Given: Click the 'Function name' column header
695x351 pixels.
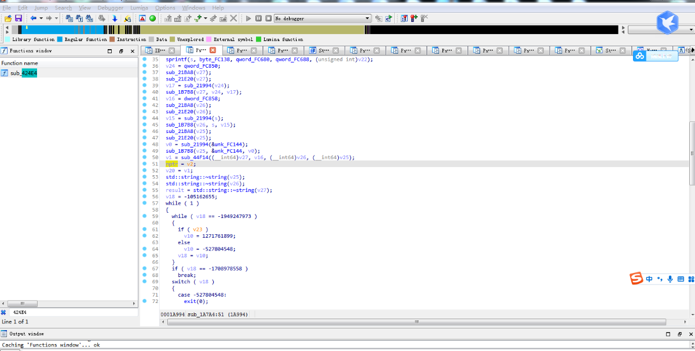Looking at the screenshot, I should click(x=69, y=63).
